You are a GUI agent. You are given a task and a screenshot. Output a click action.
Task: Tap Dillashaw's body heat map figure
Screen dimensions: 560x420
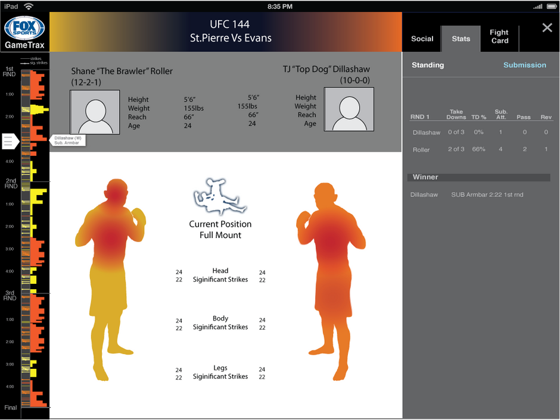(x=331, y=281)
